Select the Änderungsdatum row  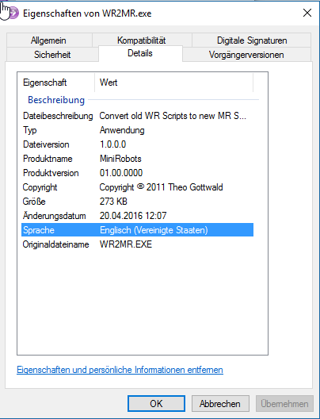click(137, 216)
